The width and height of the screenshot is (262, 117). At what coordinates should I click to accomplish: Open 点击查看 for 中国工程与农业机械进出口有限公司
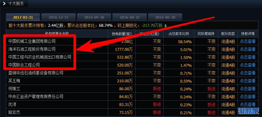(x=248, y=57)
